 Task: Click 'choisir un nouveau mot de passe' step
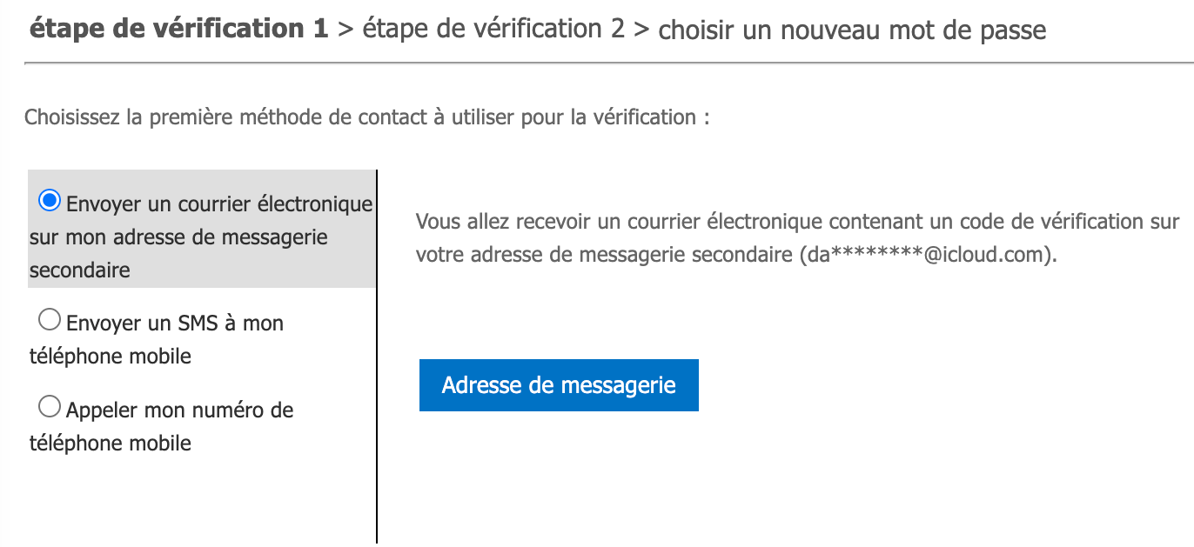coord(852,30)
